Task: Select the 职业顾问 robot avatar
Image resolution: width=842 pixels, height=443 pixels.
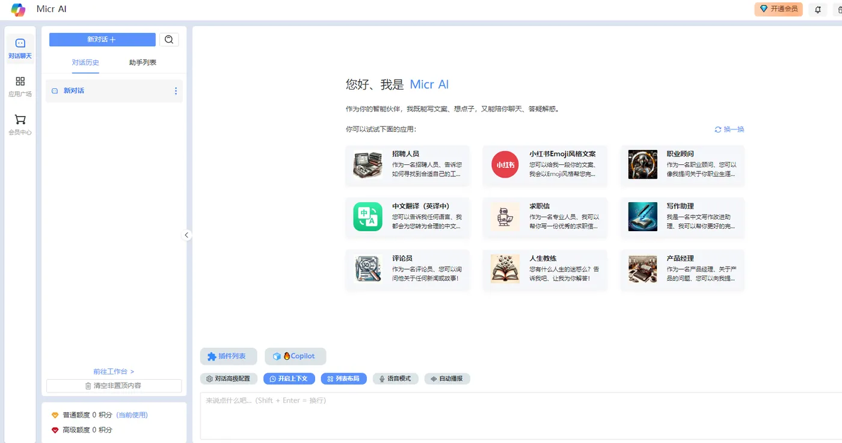Action: coord(642,165)
